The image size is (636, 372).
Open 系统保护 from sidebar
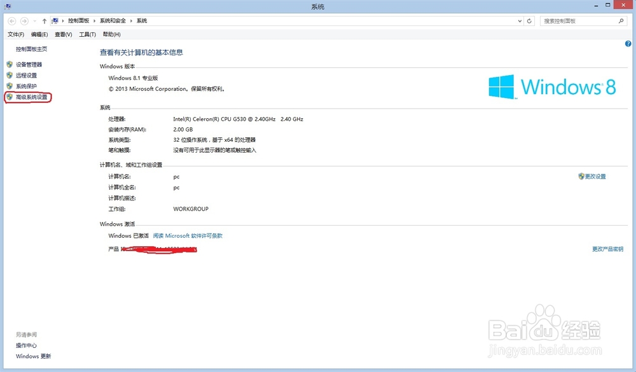pos(26,86)
